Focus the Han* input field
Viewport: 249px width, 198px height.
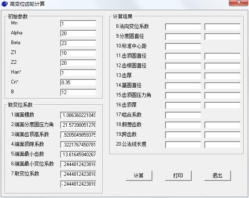[x=78, y=73]
